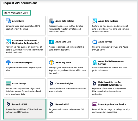The image size is (138, 121).
Task: Click the PowerApps Runtime Service icon
Action: tap(95, 104)
